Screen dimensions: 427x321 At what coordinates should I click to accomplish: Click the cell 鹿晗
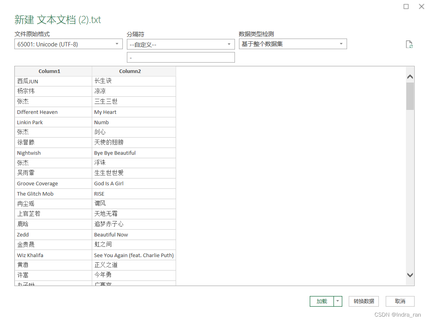(53, 224)
